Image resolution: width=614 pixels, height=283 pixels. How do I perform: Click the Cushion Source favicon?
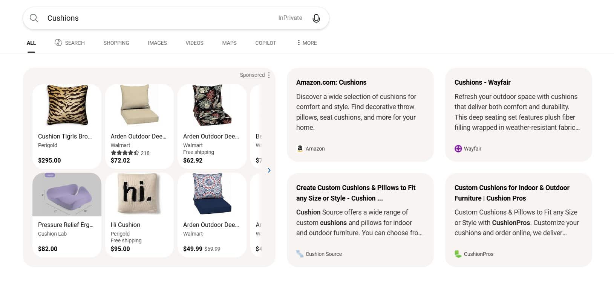(300, 254)
